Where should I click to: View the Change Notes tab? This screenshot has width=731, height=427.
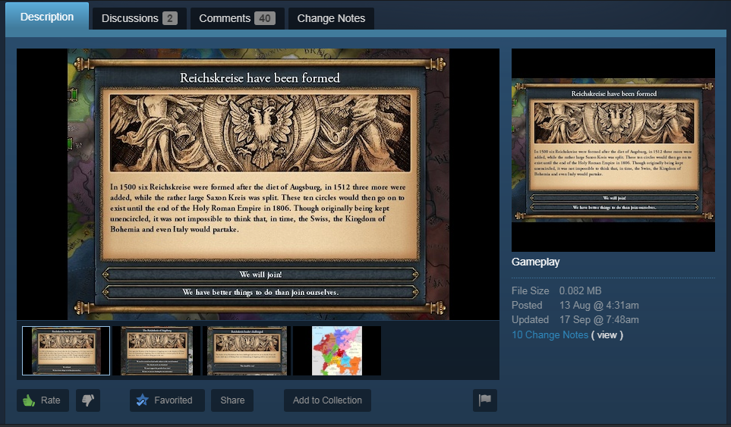[331, 19]
